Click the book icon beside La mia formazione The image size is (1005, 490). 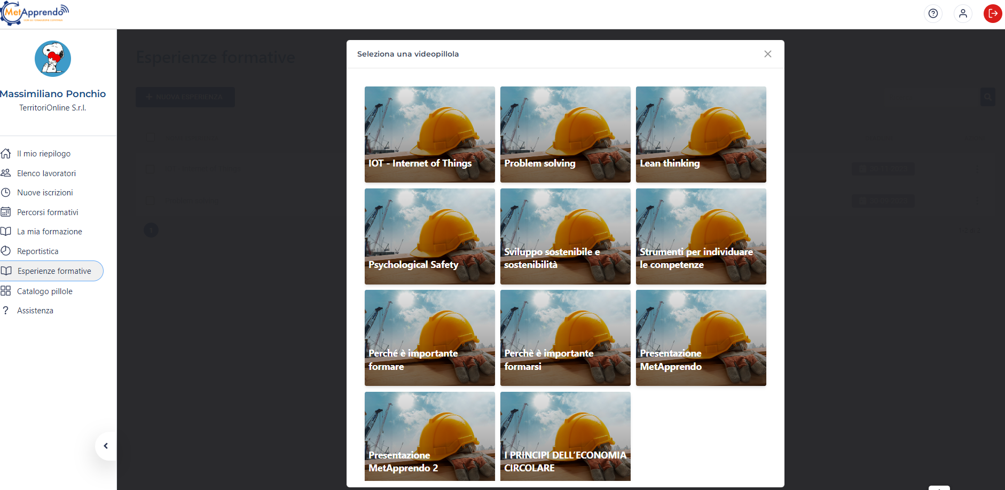coord(6,231)
